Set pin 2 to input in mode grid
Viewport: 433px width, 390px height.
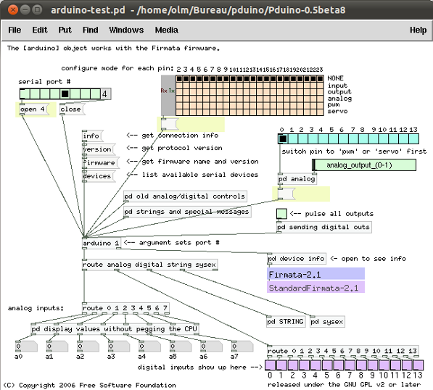point(179,86)
